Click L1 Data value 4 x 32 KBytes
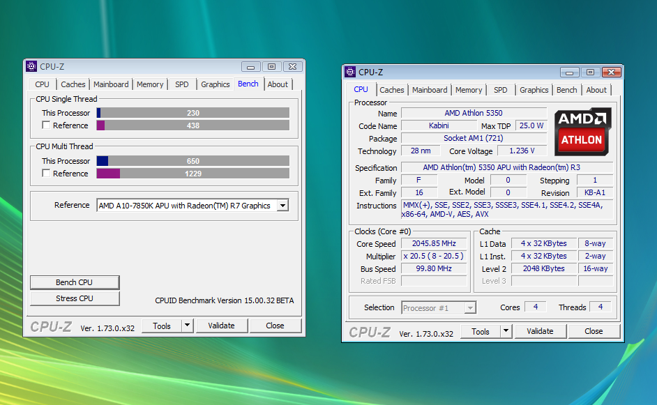657x405 pixels. [x=544, y=243]
